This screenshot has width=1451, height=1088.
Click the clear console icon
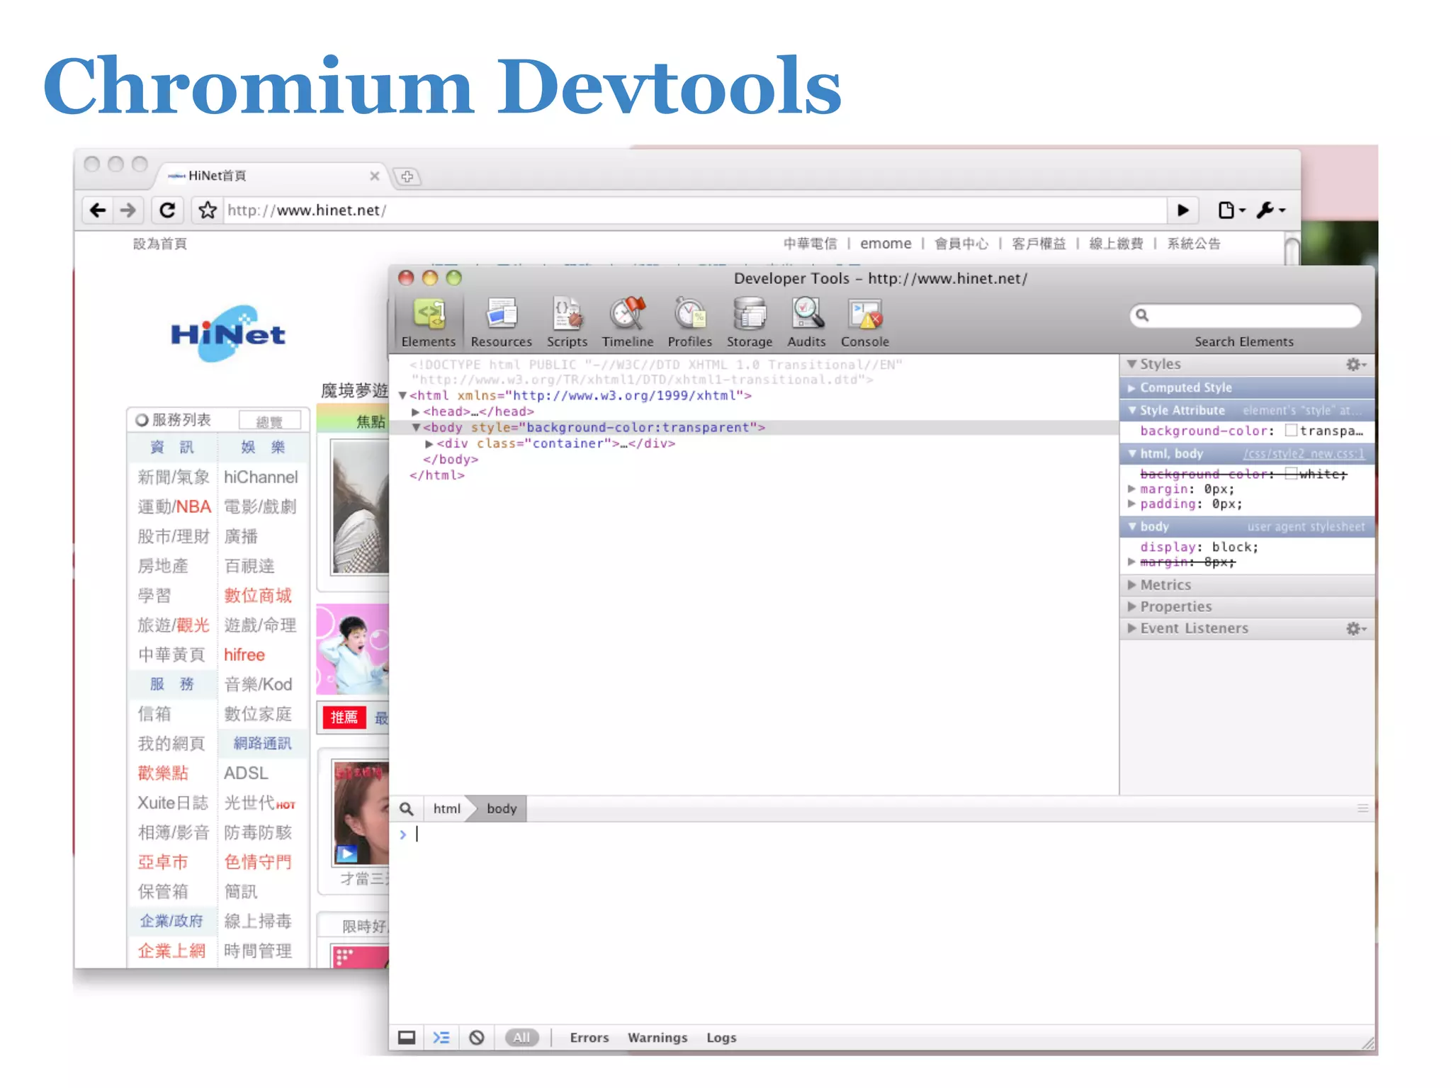[477, 1038]
